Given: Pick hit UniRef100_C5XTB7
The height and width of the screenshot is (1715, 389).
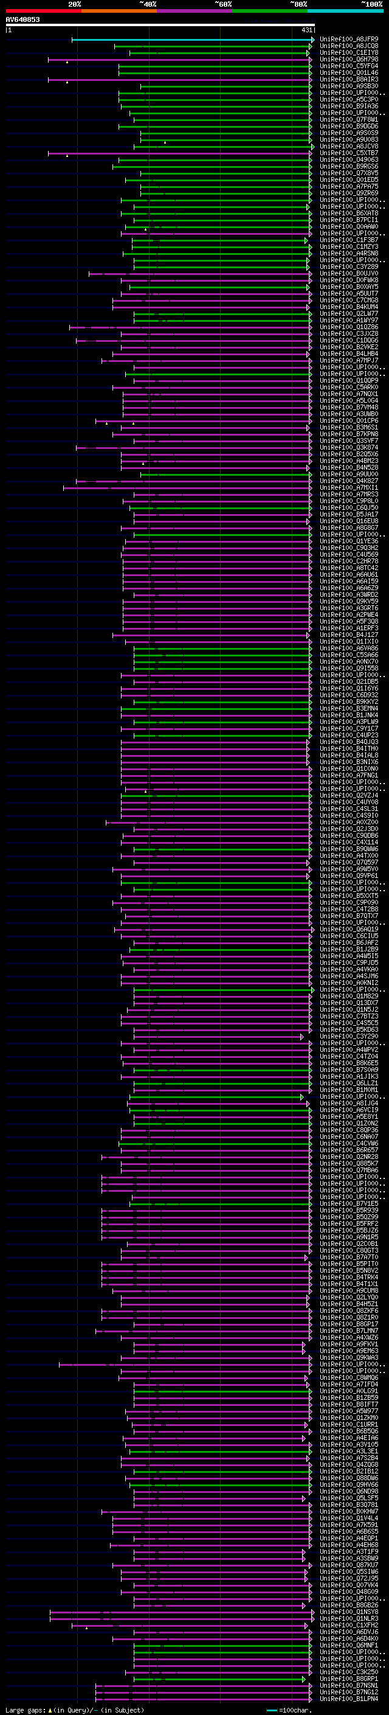Looking at the screenshot, I should (349, 153).
